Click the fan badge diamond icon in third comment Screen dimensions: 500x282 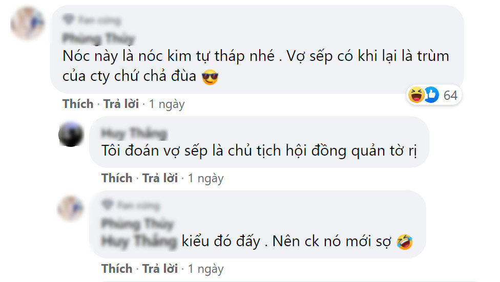click(107, 204)
